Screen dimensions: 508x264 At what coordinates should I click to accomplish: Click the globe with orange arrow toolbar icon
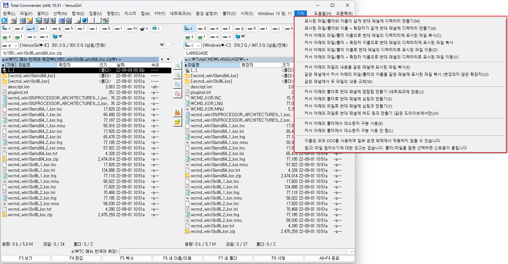coord(105,20)
